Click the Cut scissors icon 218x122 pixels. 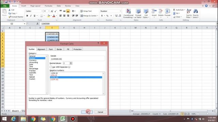coord(10,10)
